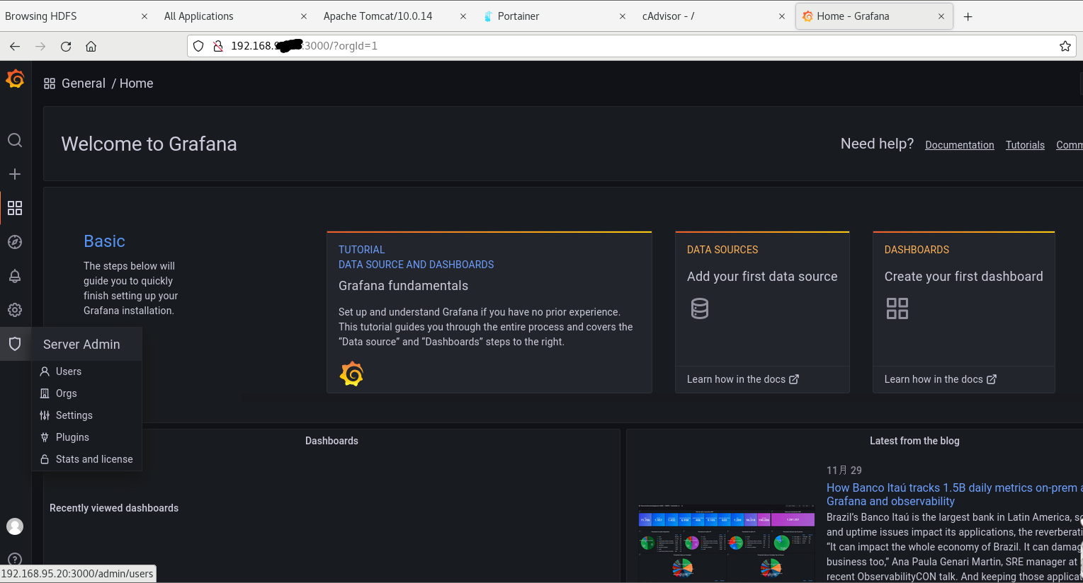The width and height of the screenshot is (1083, 583).
Task: Close the All Applications tab
Action: coord(304,16)
